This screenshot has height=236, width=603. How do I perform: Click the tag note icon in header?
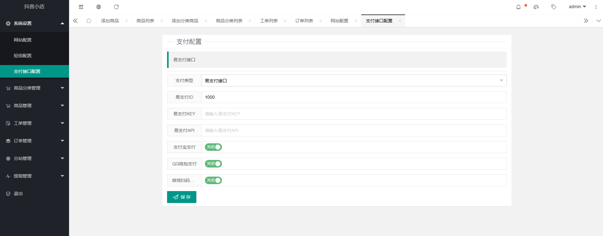(554, 7)
